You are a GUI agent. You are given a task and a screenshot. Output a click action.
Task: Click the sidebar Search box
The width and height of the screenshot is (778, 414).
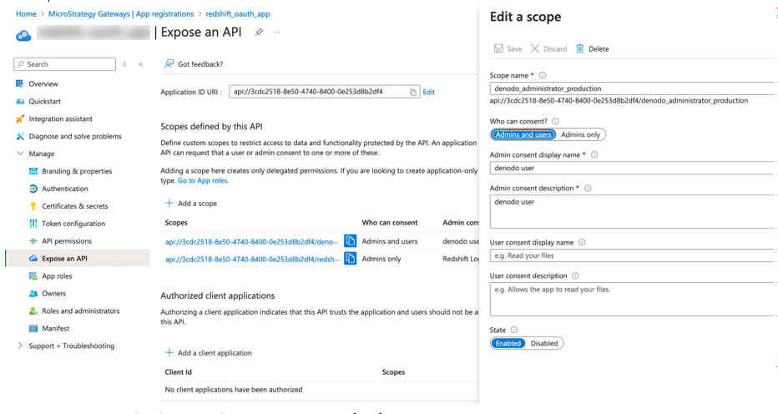67,64
